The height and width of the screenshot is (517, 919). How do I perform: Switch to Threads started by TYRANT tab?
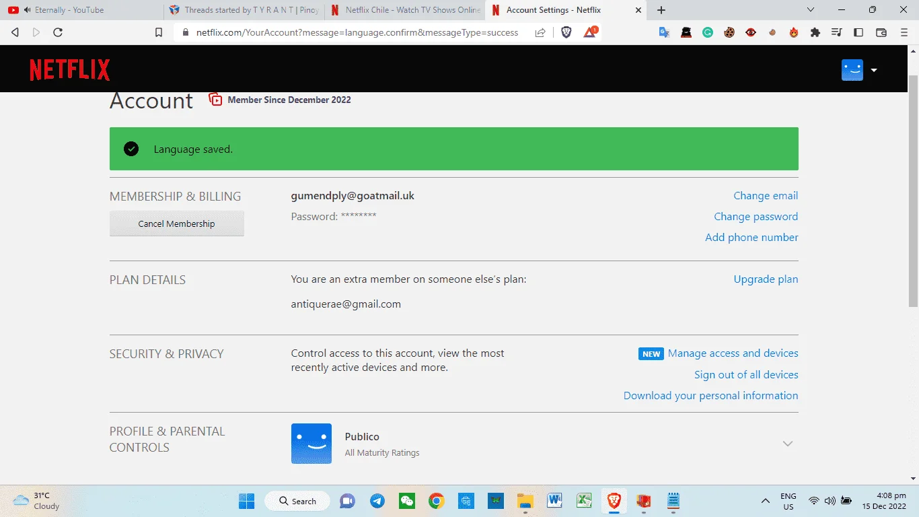click(244, 10)
